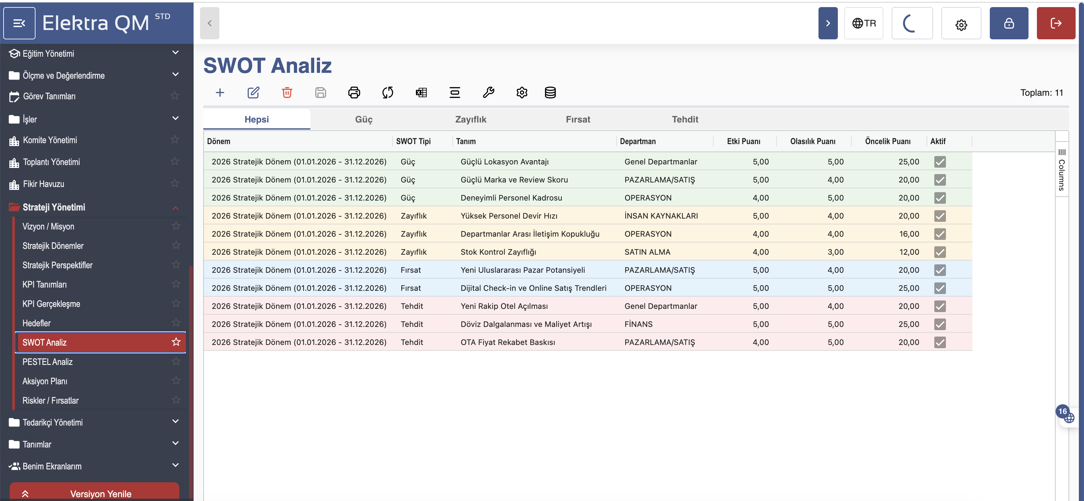
Task: Open the Tehdit tab
Action: click(x=685, y=120)
